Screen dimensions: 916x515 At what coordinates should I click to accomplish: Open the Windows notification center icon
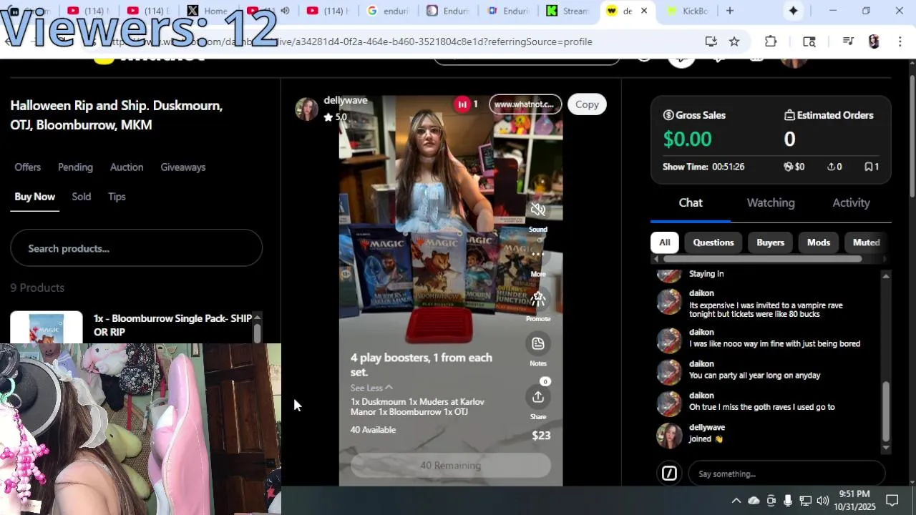(x=892, y=501)
